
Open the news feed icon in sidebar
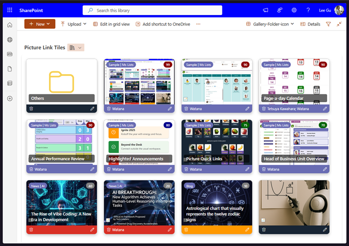[10, 54]
